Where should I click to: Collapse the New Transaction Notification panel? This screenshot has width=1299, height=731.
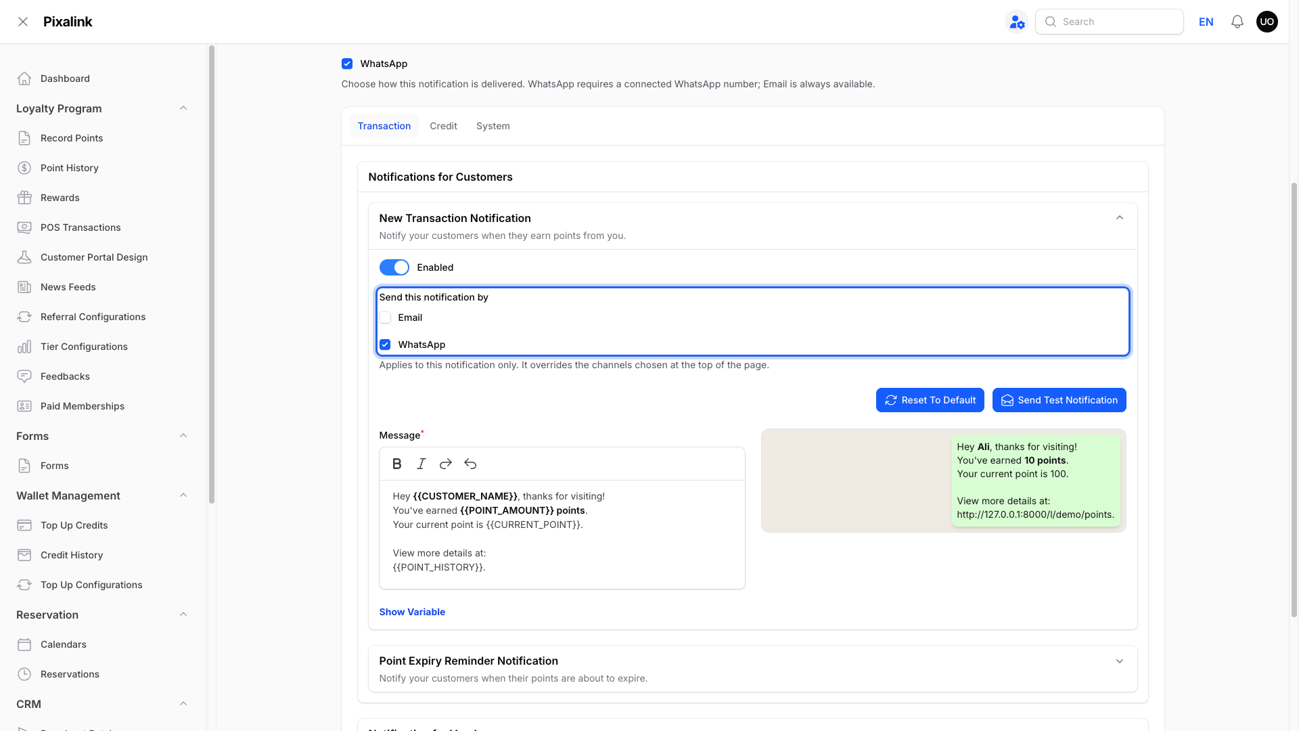tap(1120, 218)
